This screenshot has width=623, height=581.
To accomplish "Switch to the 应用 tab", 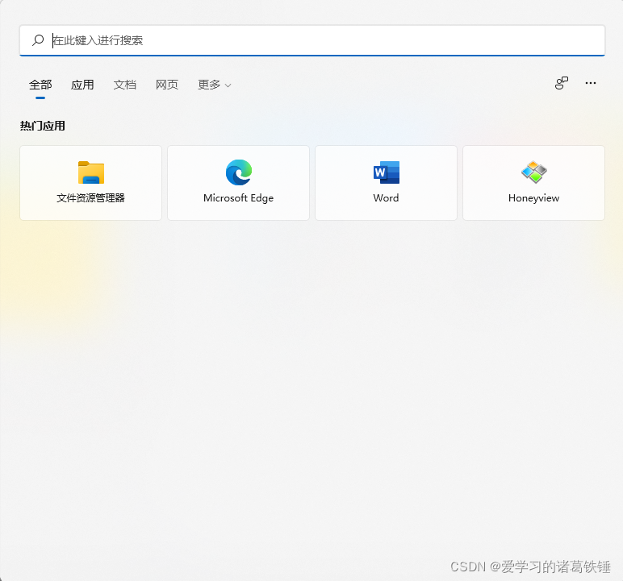I will (x=82, y=85).
